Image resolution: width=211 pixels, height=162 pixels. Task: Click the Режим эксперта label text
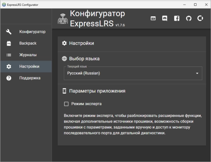86,104
